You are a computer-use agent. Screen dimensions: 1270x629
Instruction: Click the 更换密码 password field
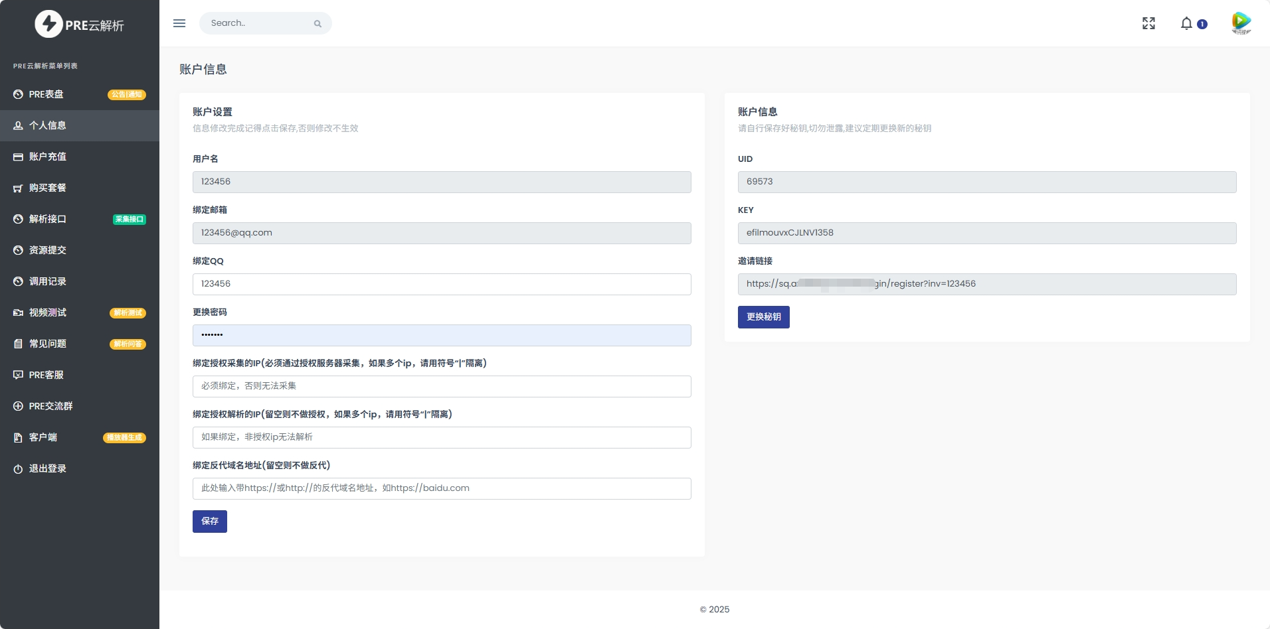[x=442, y=335]
